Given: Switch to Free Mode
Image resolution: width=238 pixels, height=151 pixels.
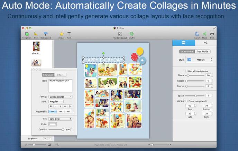Looking at the screenshot, I should pos(202,51).
